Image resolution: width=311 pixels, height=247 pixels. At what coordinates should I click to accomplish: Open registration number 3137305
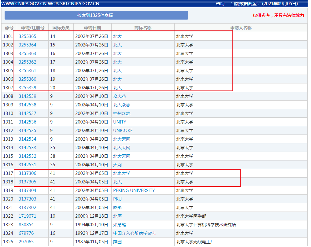click(x=28, y=182)
